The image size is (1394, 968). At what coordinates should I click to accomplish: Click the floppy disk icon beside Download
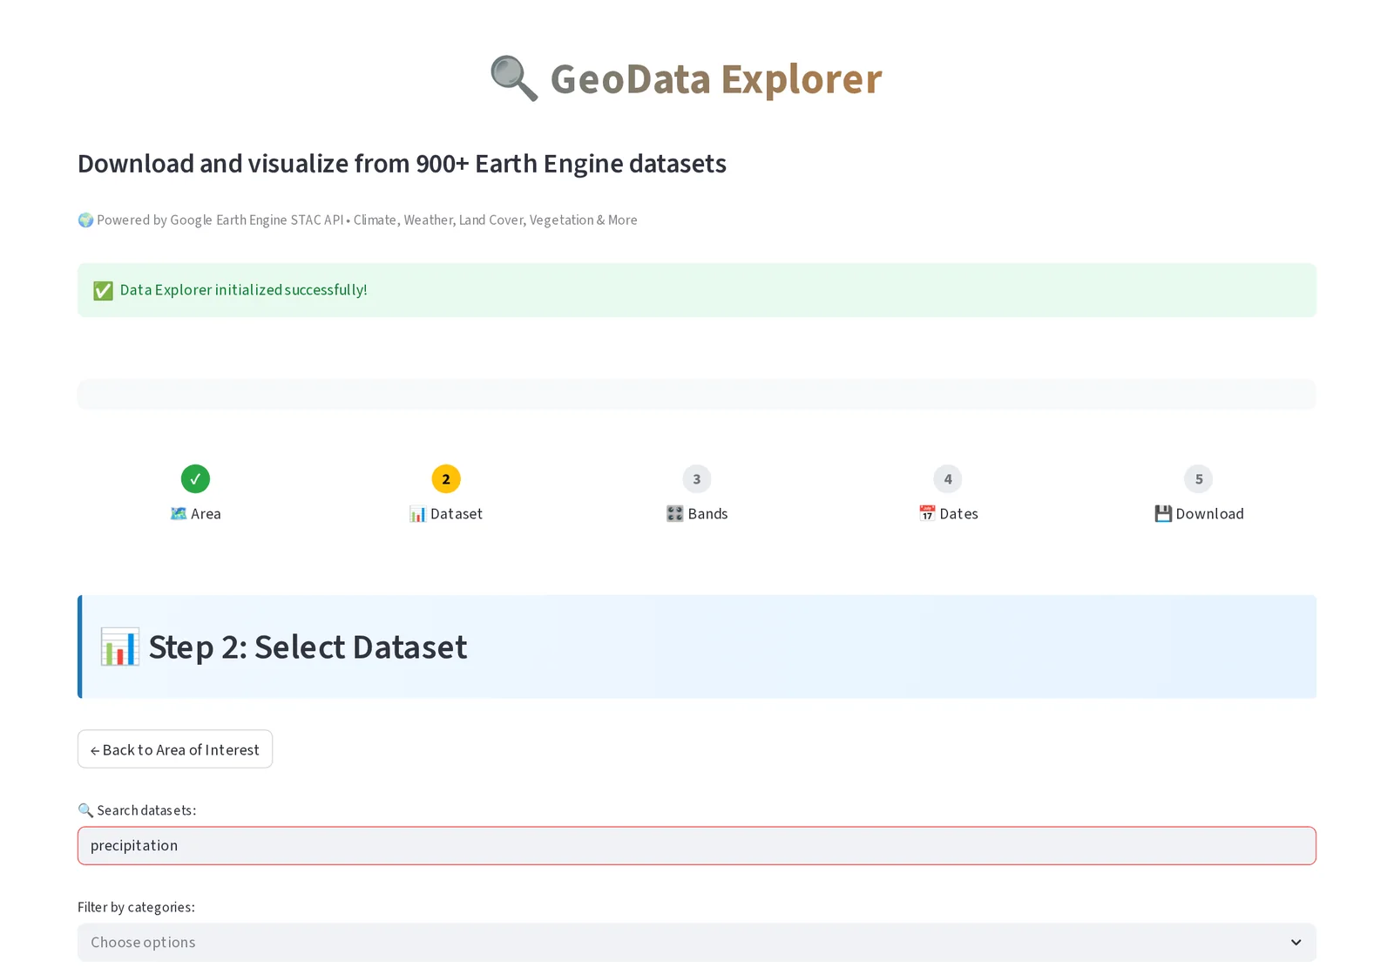[1163, 514]
